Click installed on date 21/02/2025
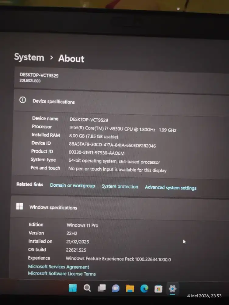Screen dimensions: 229x305 click(78, 242)
